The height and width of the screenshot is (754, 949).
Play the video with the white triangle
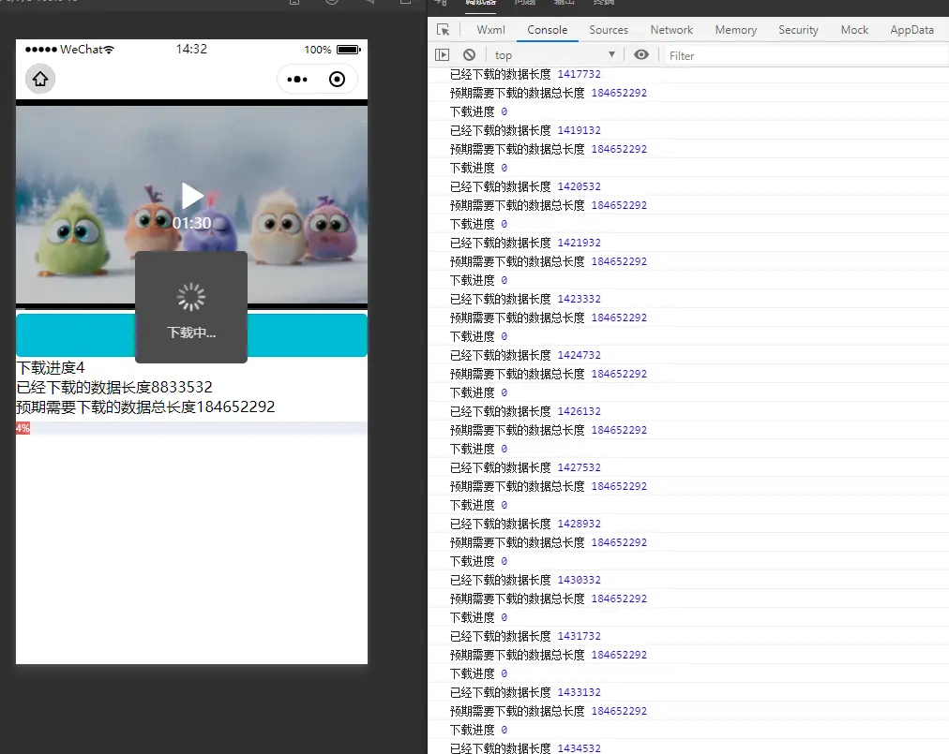pyautogui.click(x=192, y=196)
